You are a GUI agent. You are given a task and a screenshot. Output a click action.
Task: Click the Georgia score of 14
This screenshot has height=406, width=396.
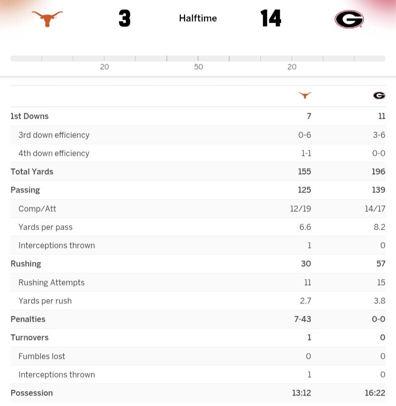click(271, 19)
